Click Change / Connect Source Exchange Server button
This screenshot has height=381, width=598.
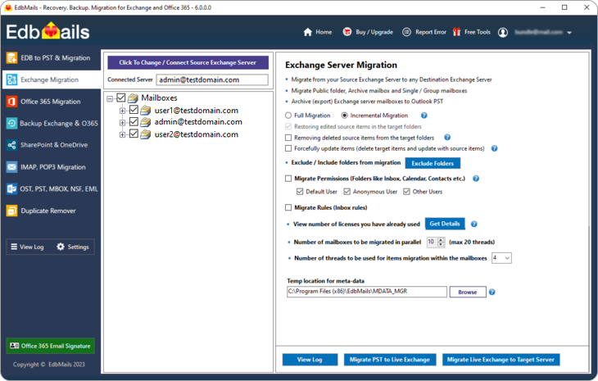tap(188, 62)
